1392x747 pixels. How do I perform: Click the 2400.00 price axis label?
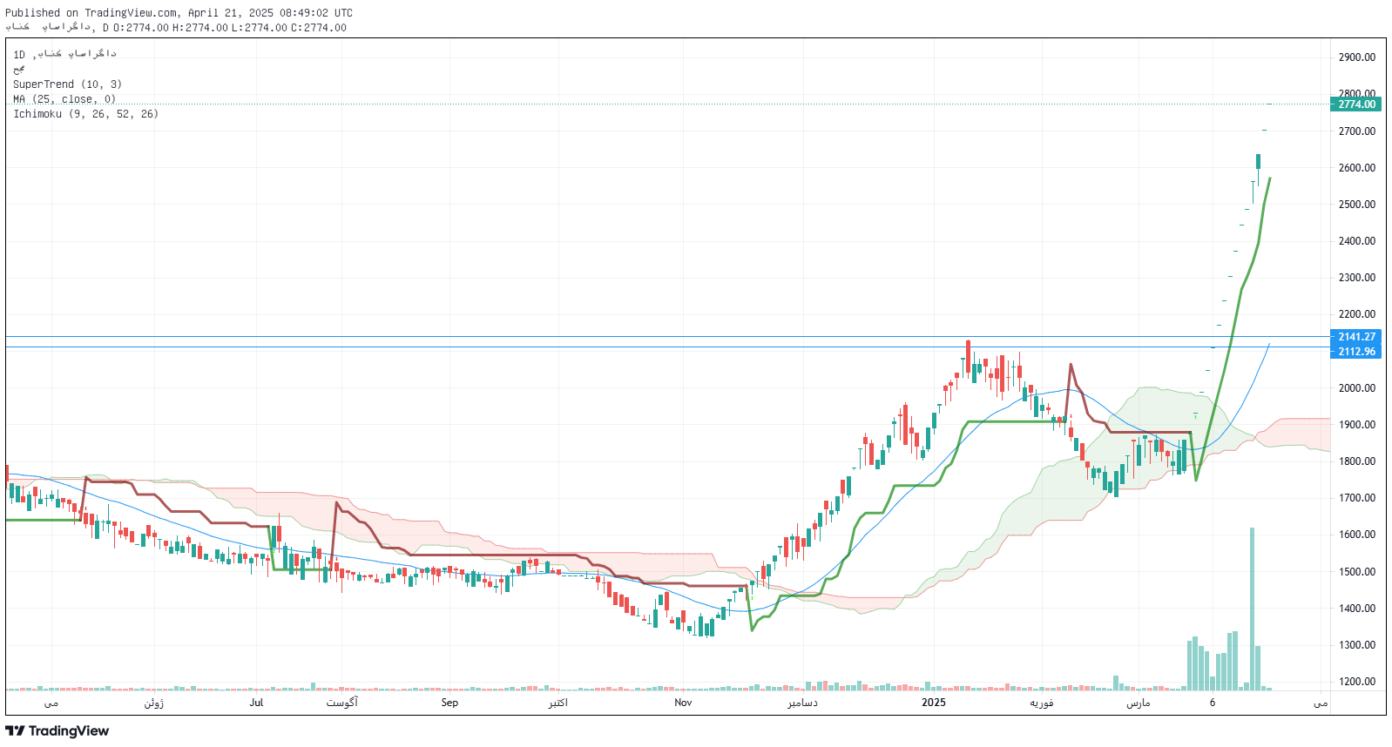pyautogui.click(x=1357, y=241)
